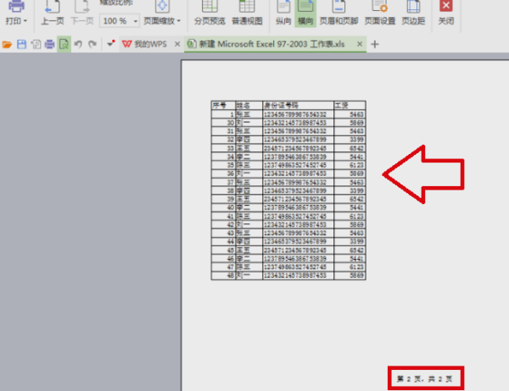Open page break preview (分页预览)
The image size is (509, 391).
point(209,14)
